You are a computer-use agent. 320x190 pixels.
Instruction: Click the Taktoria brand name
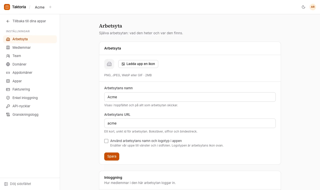19,7
